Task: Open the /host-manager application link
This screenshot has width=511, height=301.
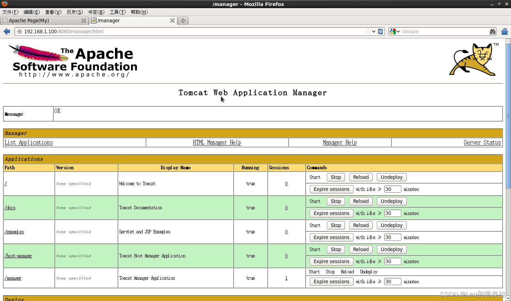Action: click(18, 256)
